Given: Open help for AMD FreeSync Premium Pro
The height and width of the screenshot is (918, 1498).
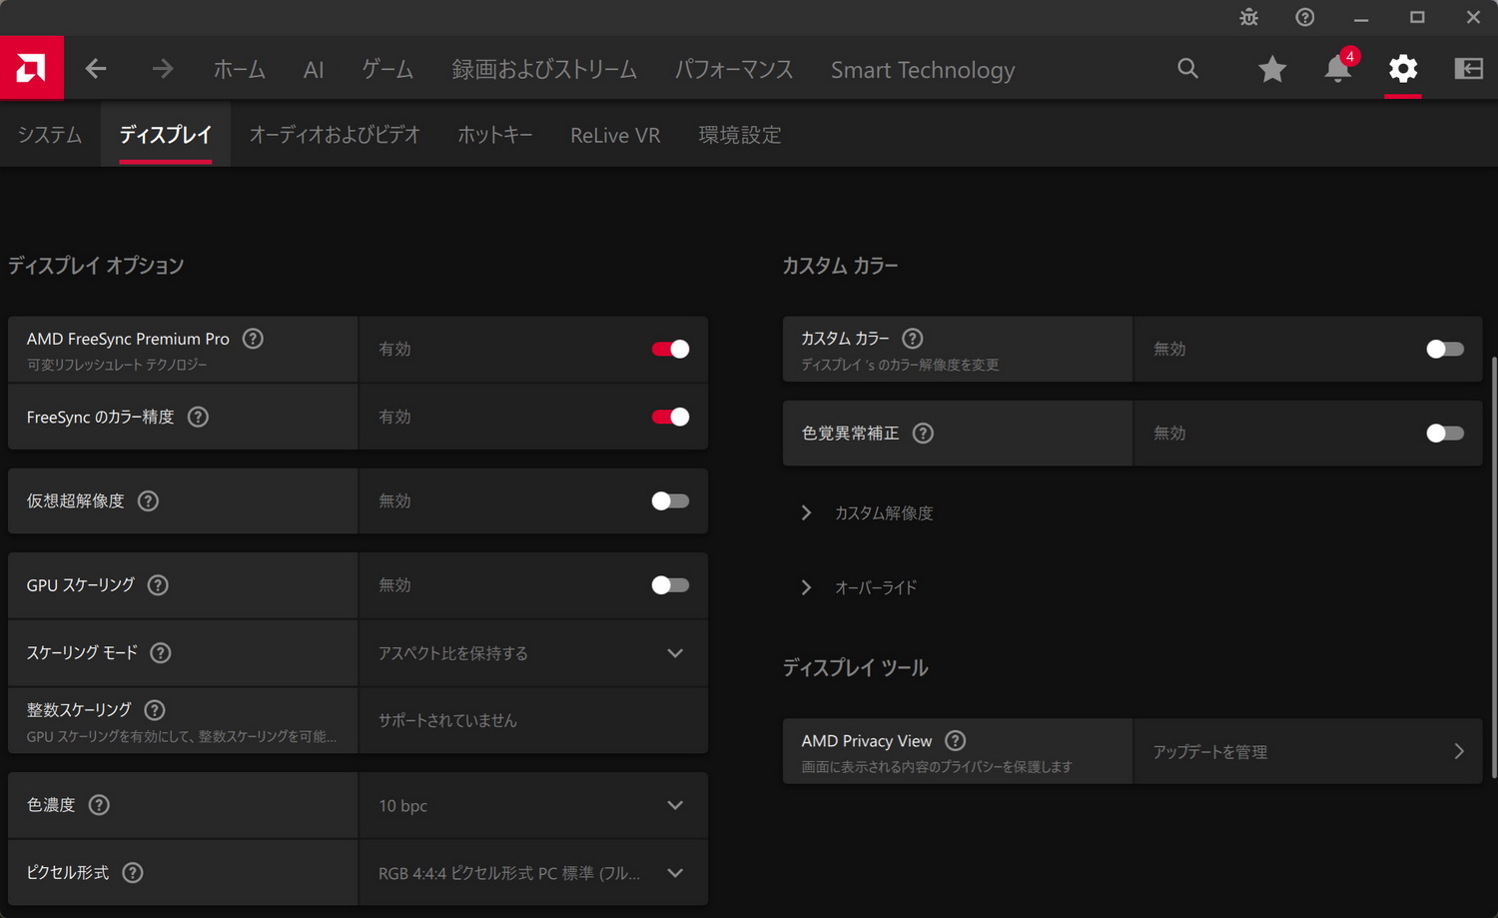Looking at the screenshot, I should (x=252, y=339).
